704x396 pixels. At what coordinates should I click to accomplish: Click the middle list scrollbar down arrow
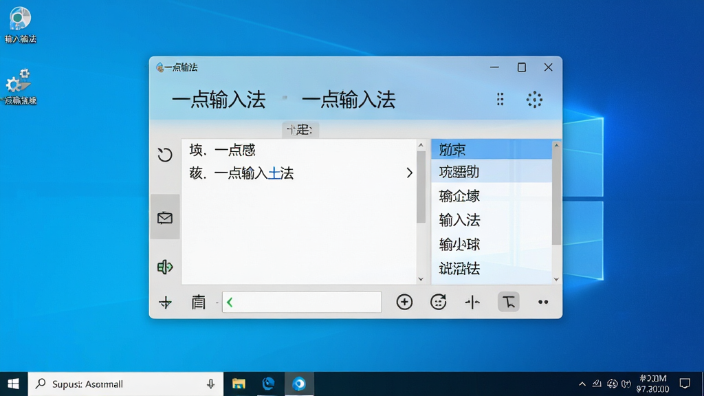point(421,279)
